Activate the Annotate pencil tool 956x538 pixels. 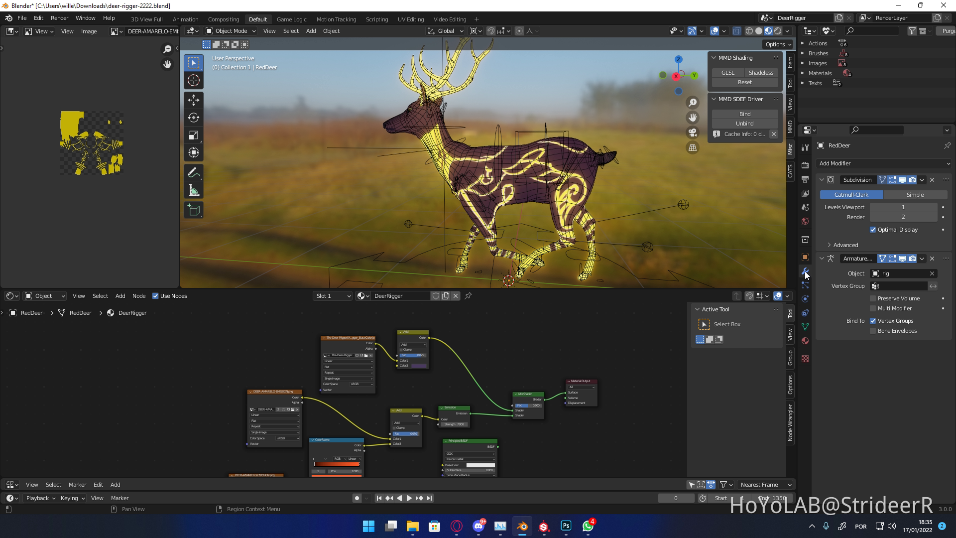coord(194,173)
